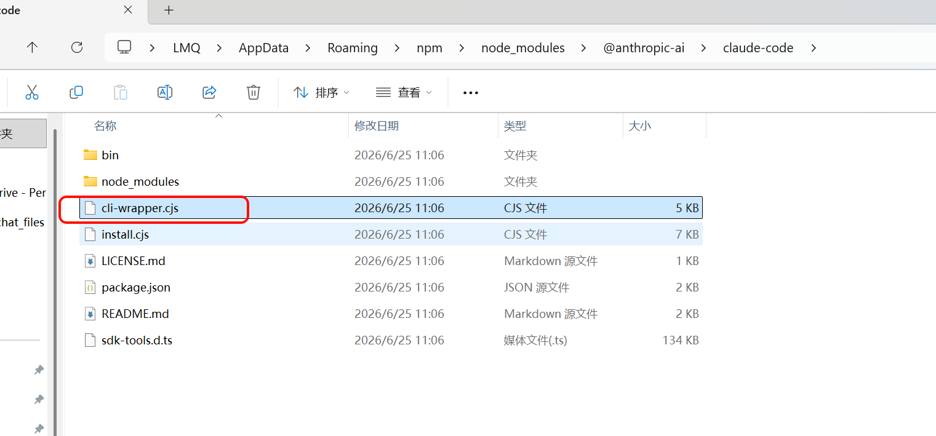Open the 排序 sort dropdown
Image resolution: width=936 pixels, height=436 pixels.
tap(322, 92)
